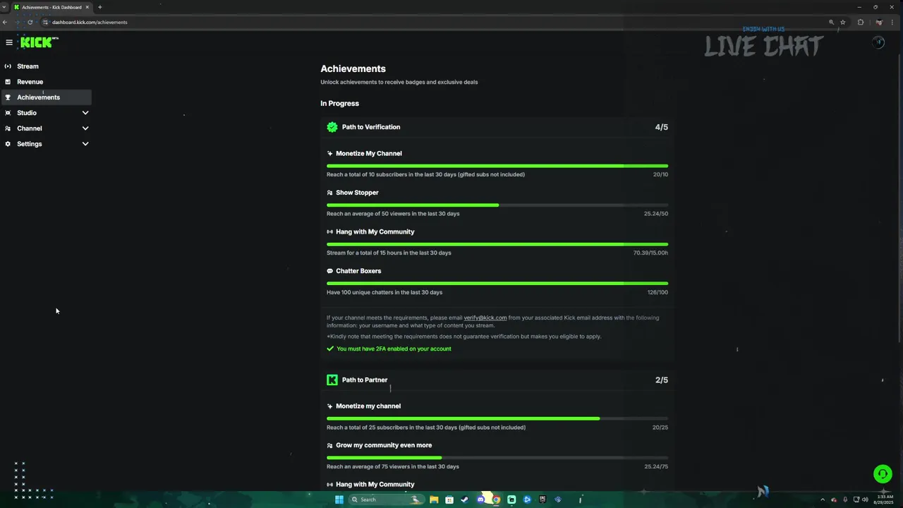Screen dimensions: 903x508
Task: Click the Show Stopper icon
Action: click(x=329, y=193)
